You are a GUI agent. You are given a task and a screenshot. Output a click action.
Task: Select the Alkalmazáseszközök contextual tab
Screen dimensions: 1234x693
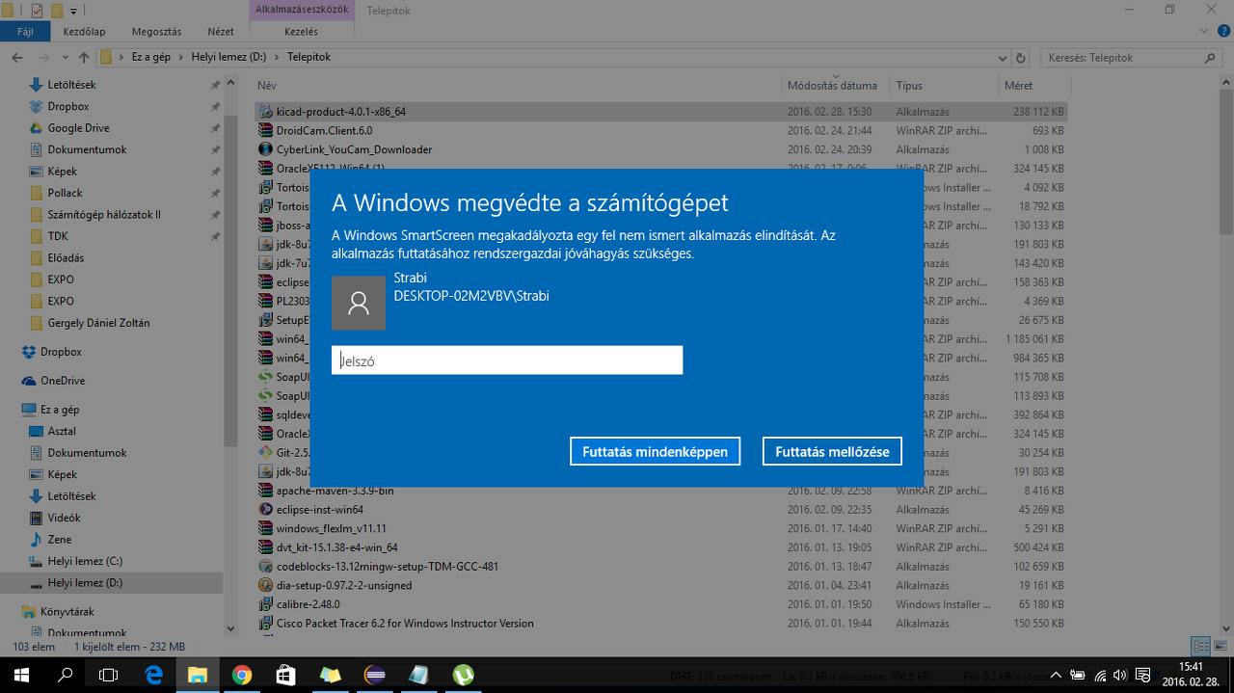click(301, 10)
